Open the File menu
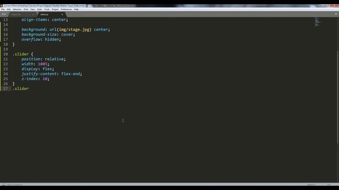 click(x=3, y=9)
